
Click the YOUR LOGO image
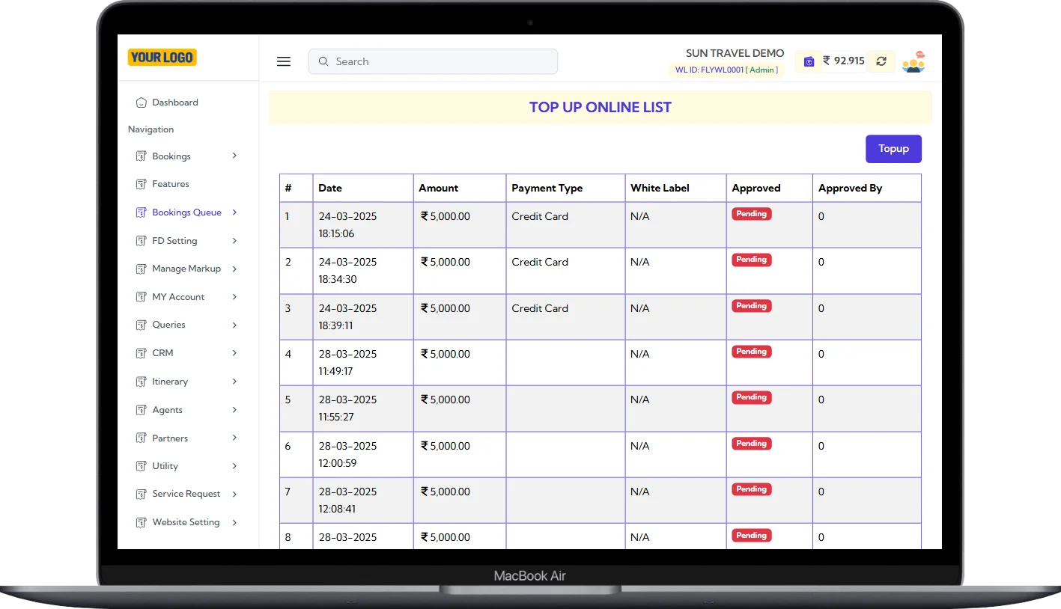pos(162,58)
